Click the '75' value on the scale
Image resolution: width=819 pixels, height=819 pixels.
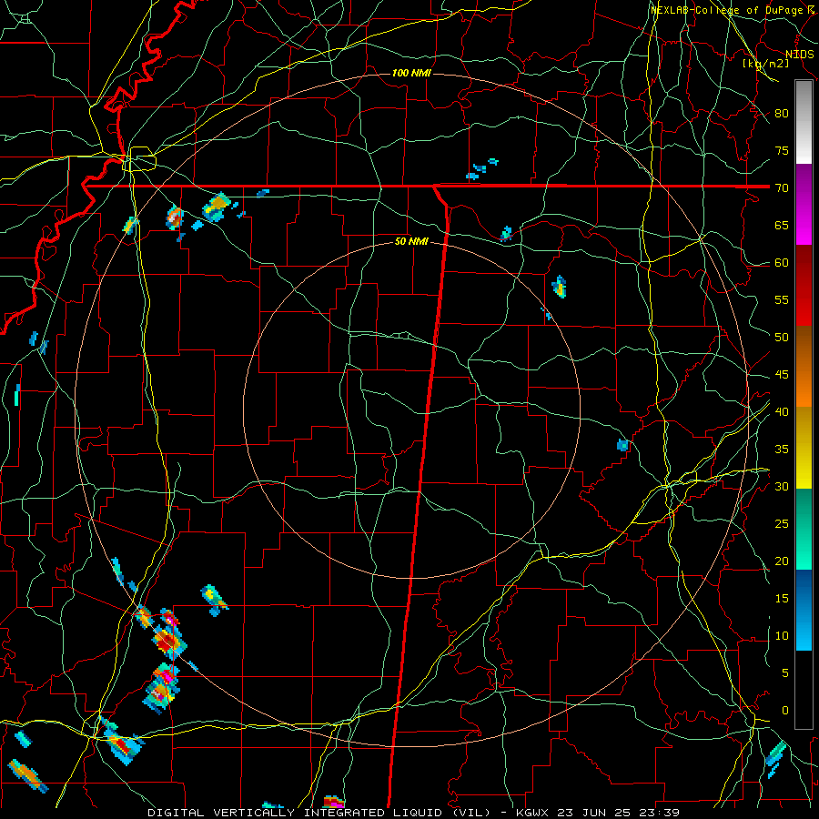[782, 150]
